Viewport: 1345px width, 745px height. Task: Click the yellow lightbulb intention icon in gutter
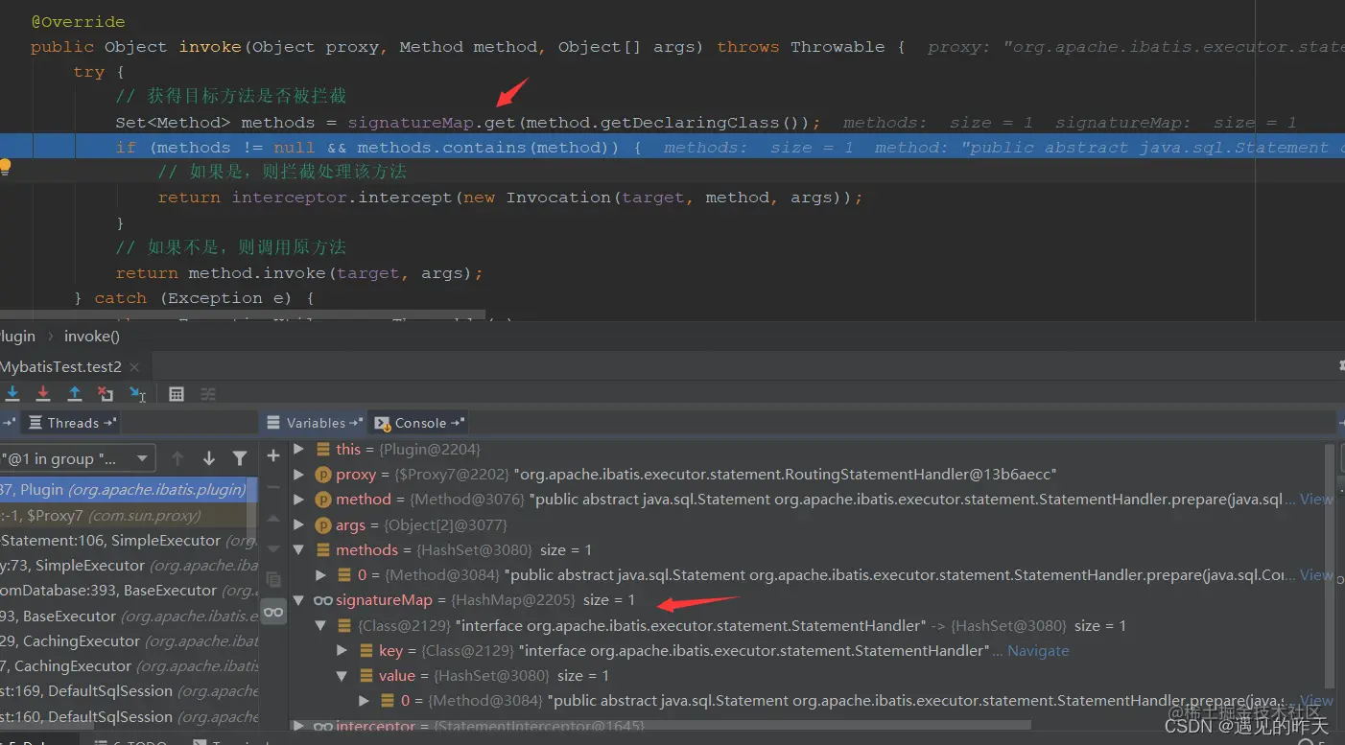pos(5,167)
